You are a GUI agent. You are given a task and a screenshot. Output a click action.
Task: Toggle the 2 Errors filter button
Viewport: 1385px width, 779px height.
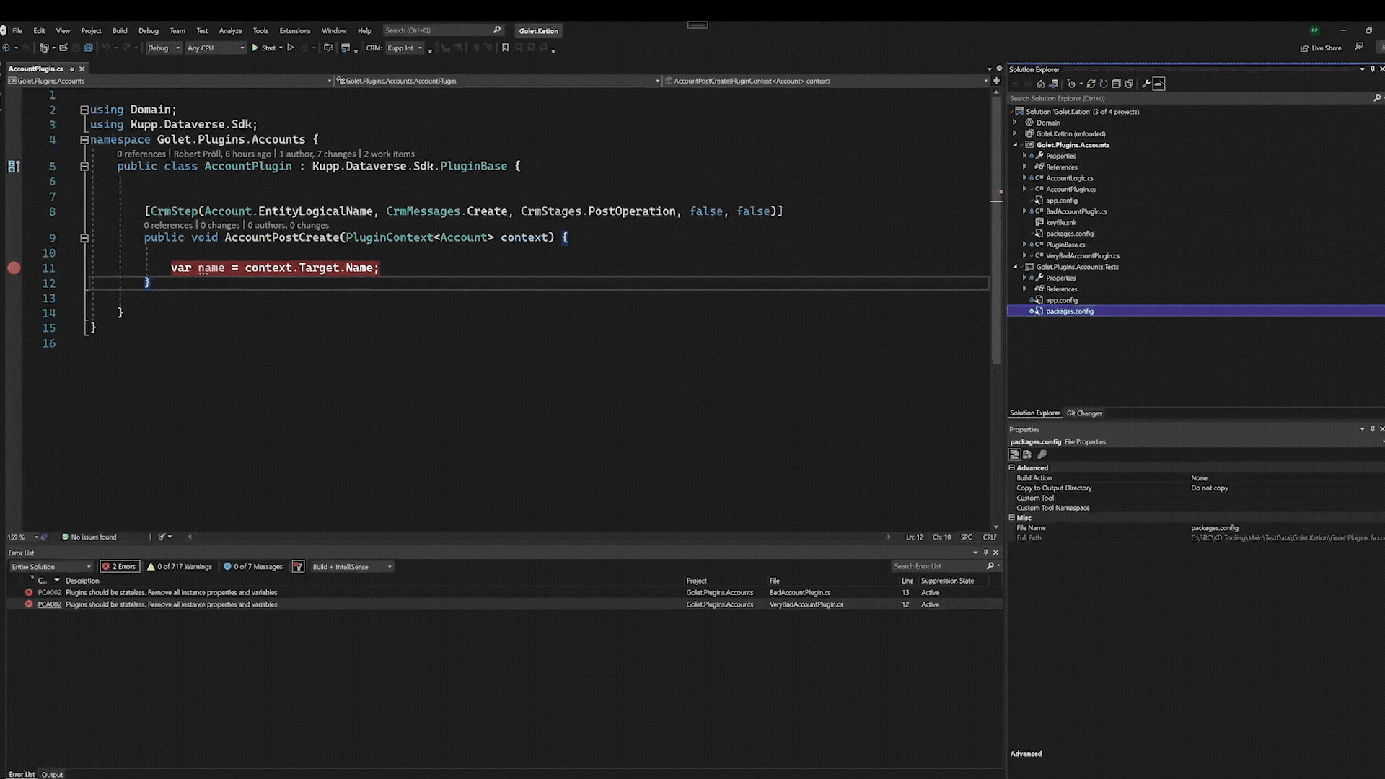click(x=119, y=566)
